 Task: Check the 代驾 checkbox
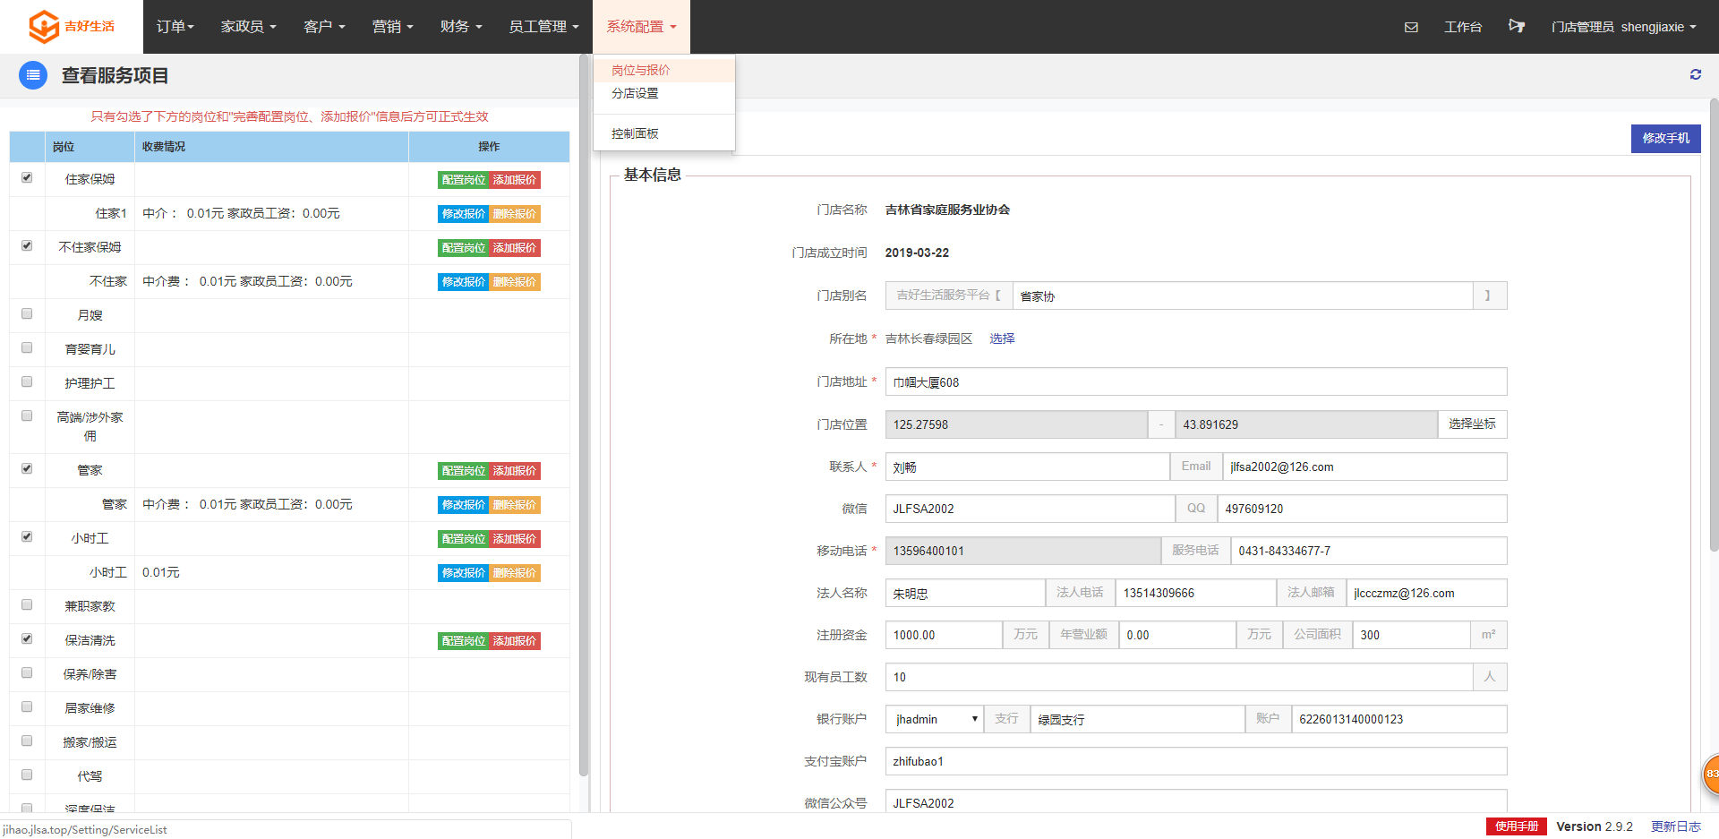(x=27, y=775)
